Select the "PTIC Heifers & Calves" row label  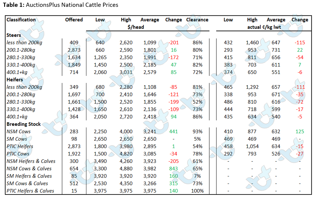pos(30,191)
